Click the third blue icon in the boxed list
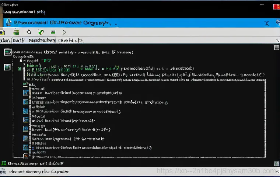The width and height of the screenshot is (280, 177). (26, 111)
